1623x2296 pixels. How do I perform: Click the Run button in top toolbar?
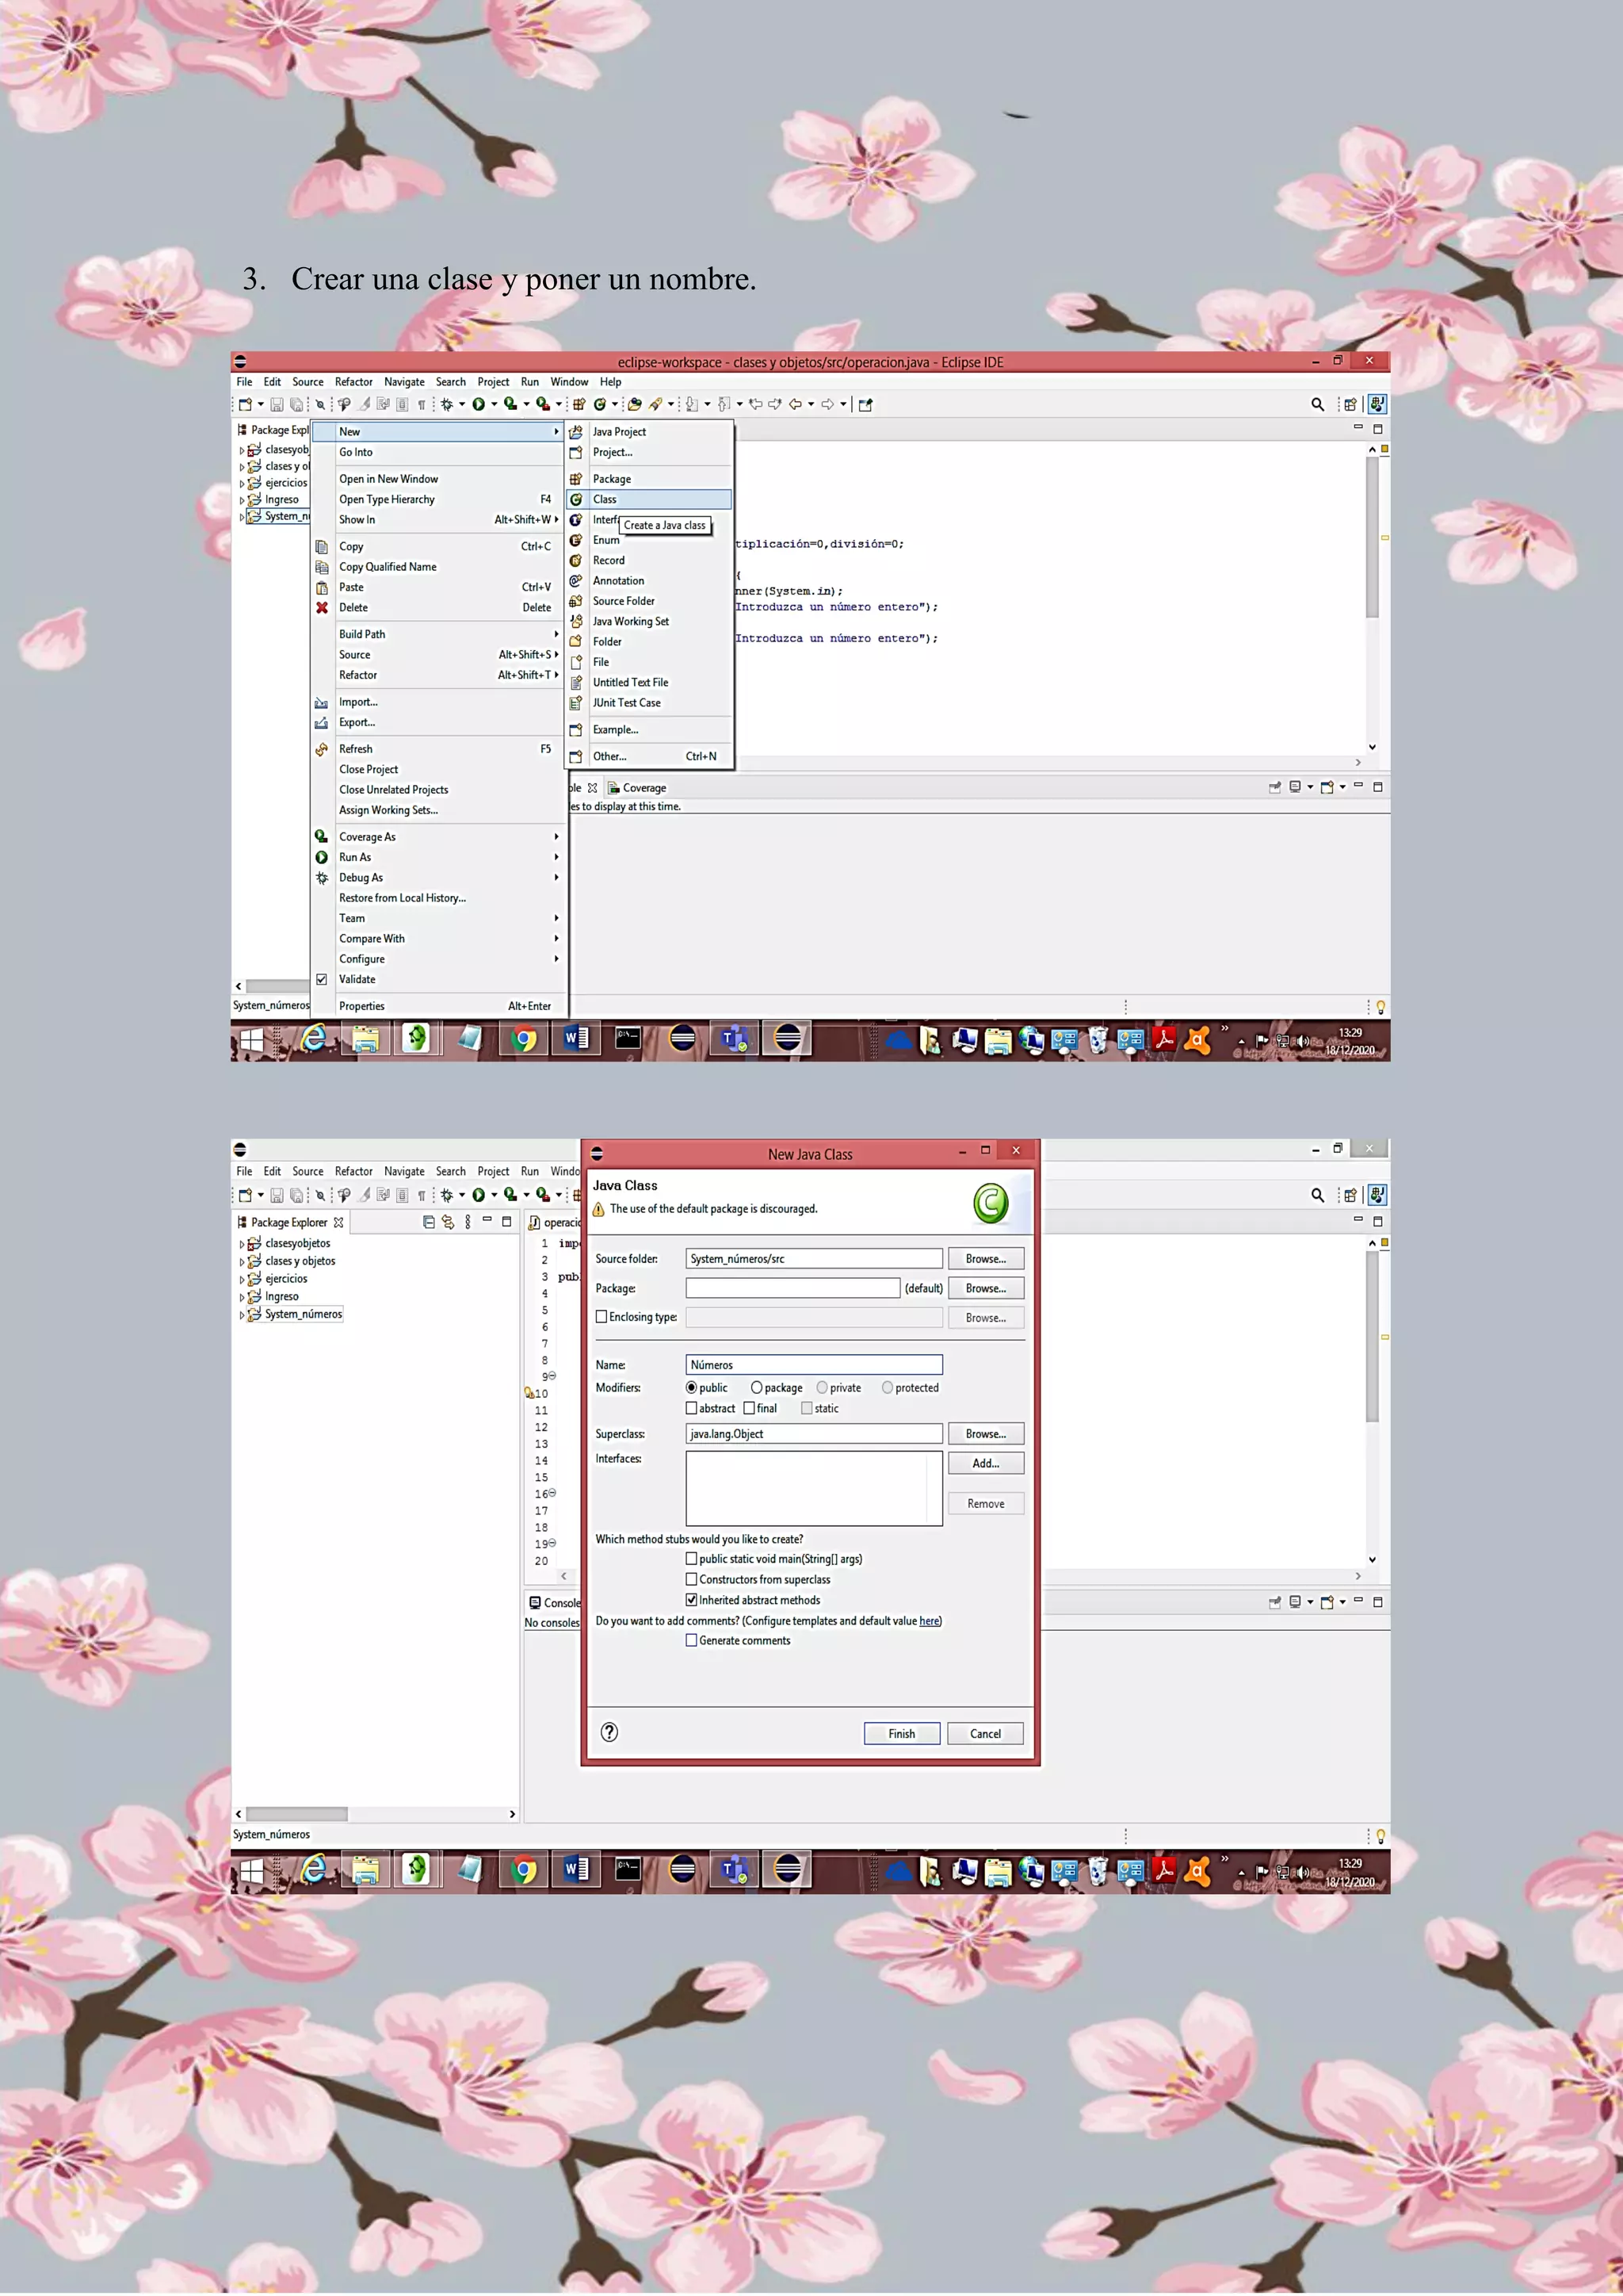coord(479,405)
